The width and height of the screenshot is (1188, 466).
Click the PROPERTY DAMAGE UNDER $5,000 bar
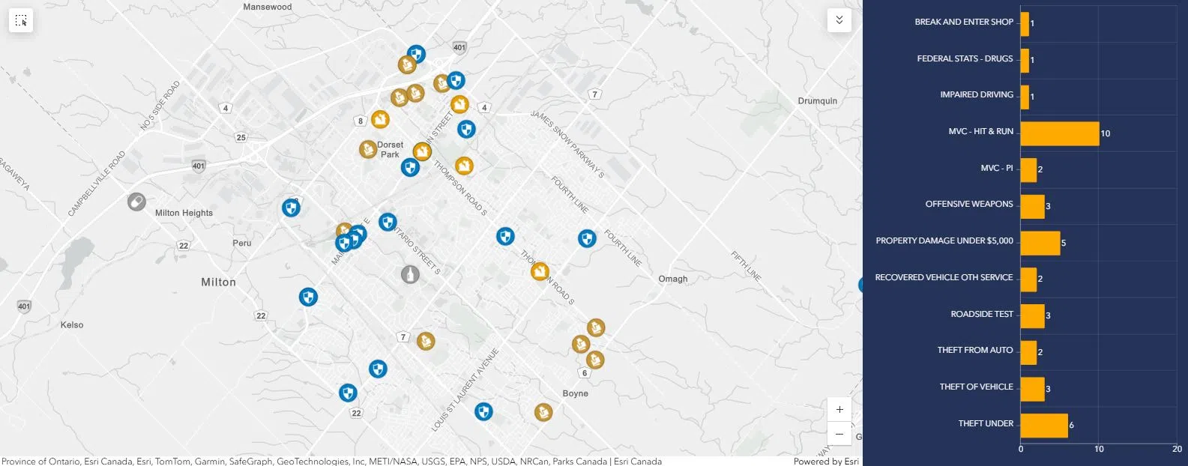point(1040,243)
